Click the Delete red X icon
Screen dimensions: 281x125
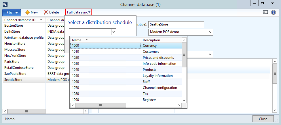click(x=46, y=12)
